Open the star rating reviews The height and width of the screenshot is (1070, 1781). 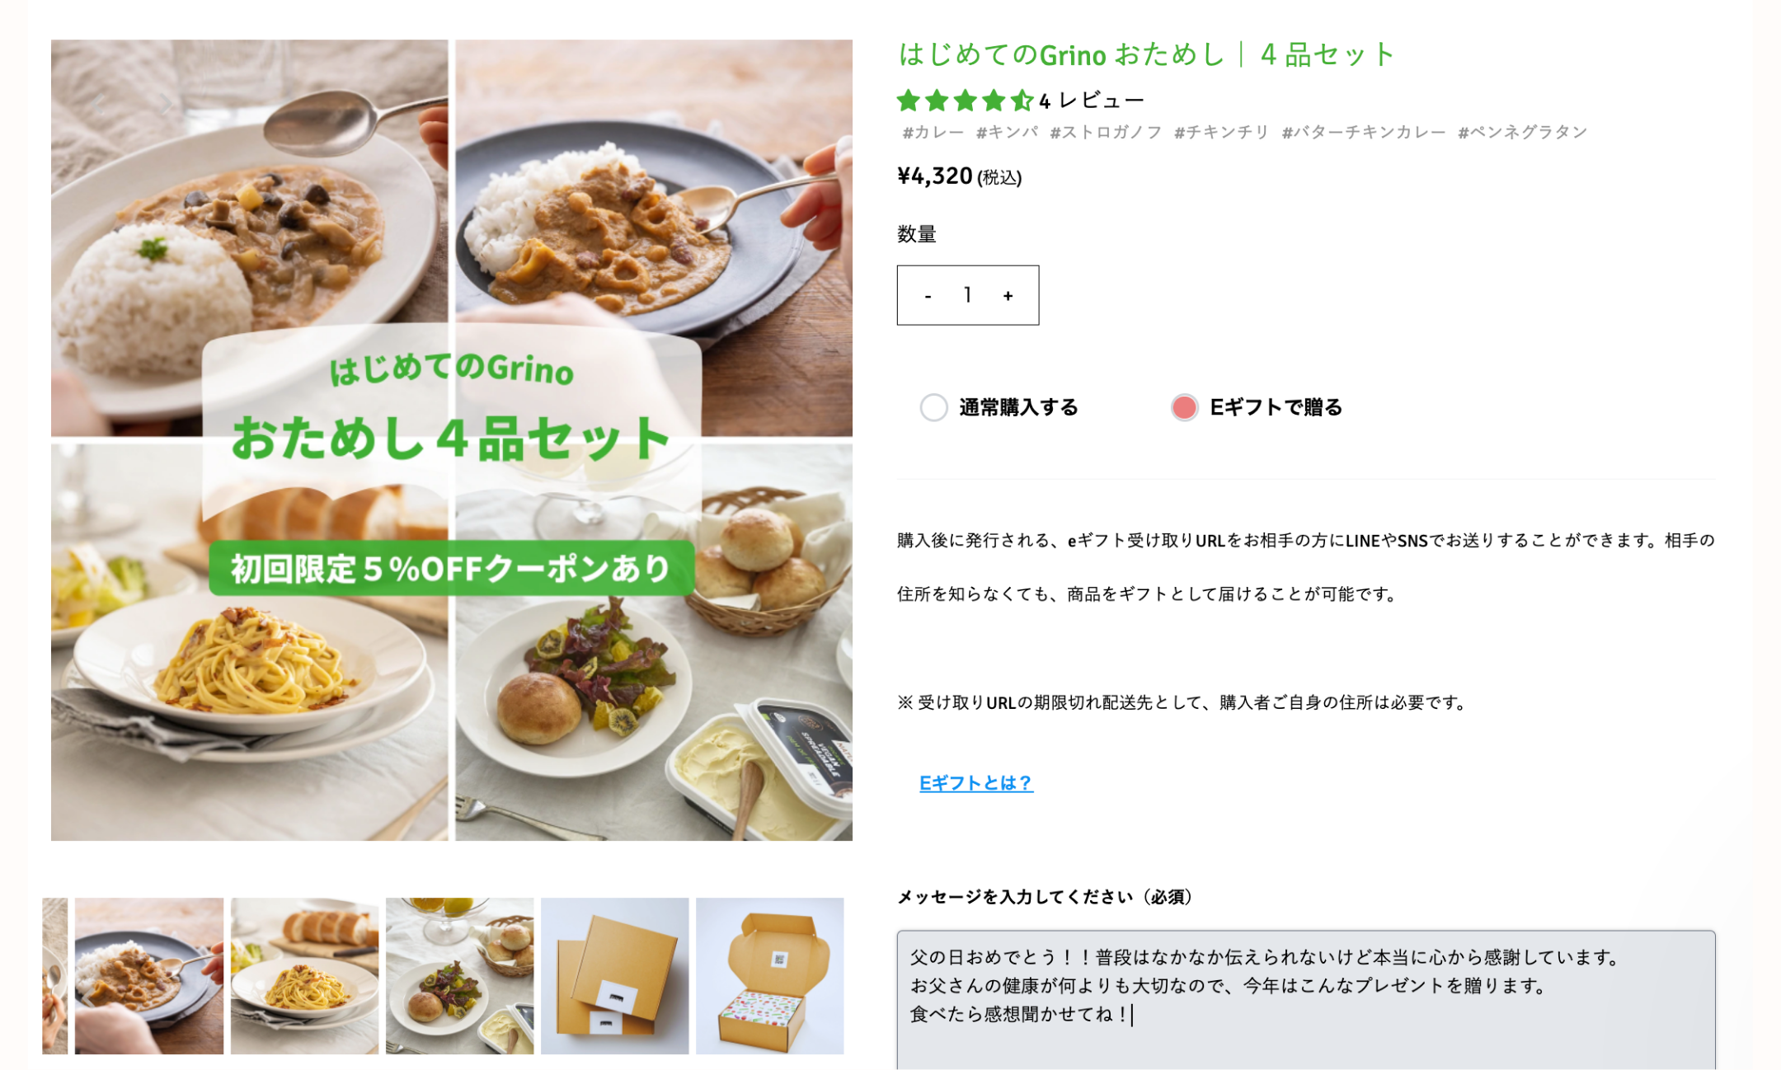click(965, 101)
